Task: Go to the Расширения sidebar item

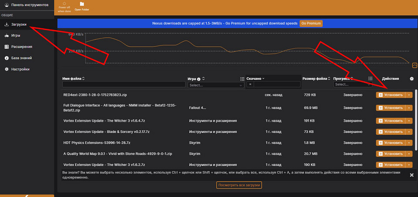Action: [x=21, y=47]
